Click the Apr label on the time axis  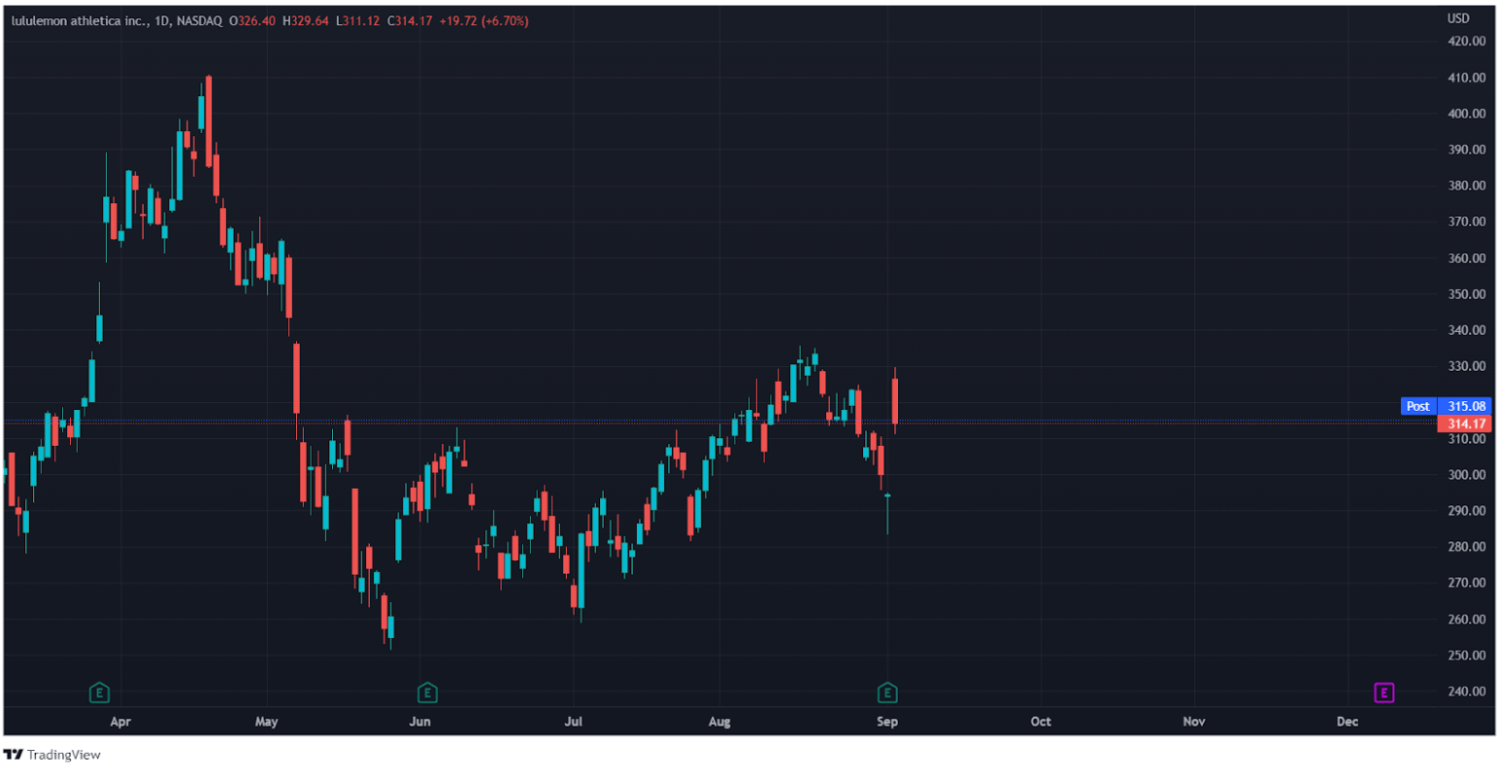(120, 722)
